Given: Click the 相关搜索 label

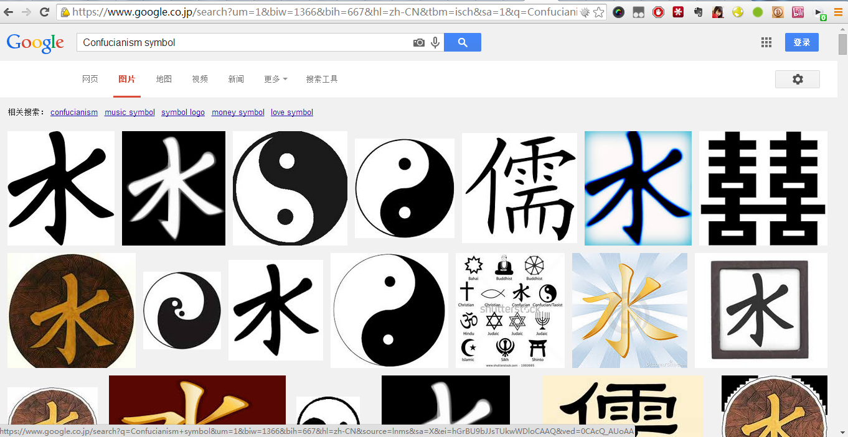Looking at the screenshot, I should 26,113.
